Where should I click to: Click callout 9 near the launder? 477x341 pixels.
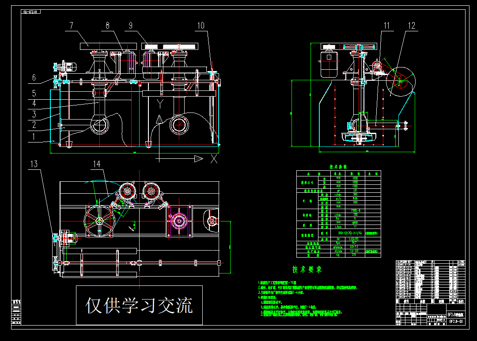click(130, 25)
